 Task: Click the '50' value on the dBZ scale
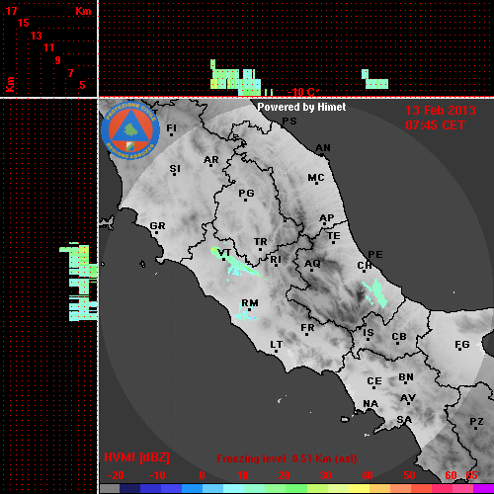click(409, 475)
